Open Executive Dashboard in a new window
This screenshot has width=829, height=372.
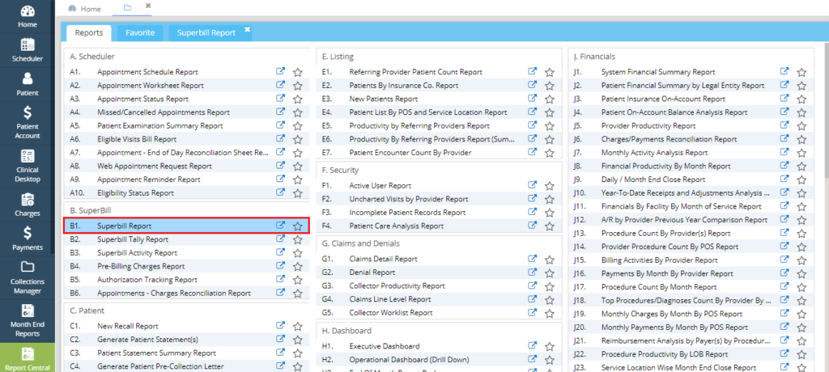[533, 345]
